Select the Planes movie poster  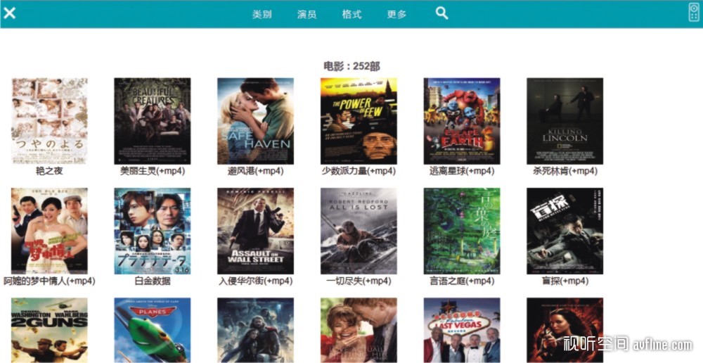click(153, 330)
